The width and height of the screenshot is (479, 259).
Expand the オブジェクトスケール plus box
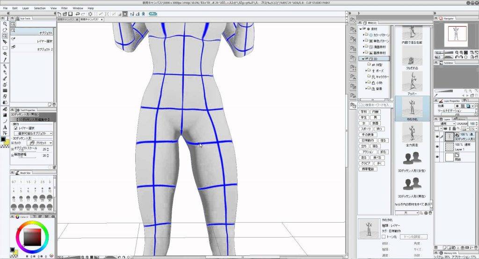13,149
